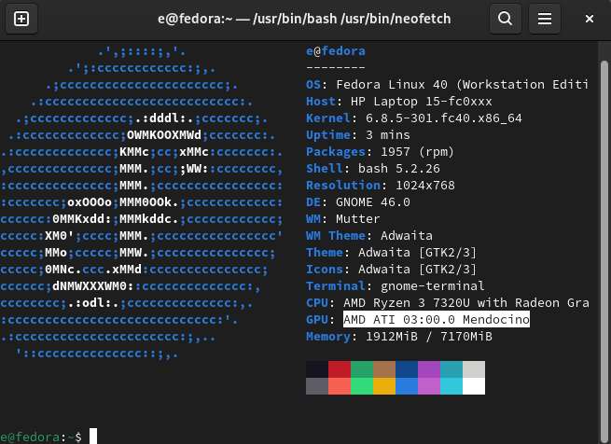This screenshot has width=611, height=444.
Task: Click the dark green color block
Action: click(362, 369)
